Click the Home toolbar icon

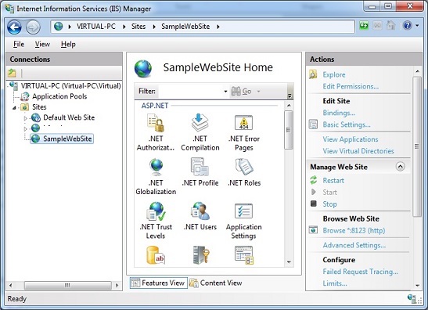(391, 26)
